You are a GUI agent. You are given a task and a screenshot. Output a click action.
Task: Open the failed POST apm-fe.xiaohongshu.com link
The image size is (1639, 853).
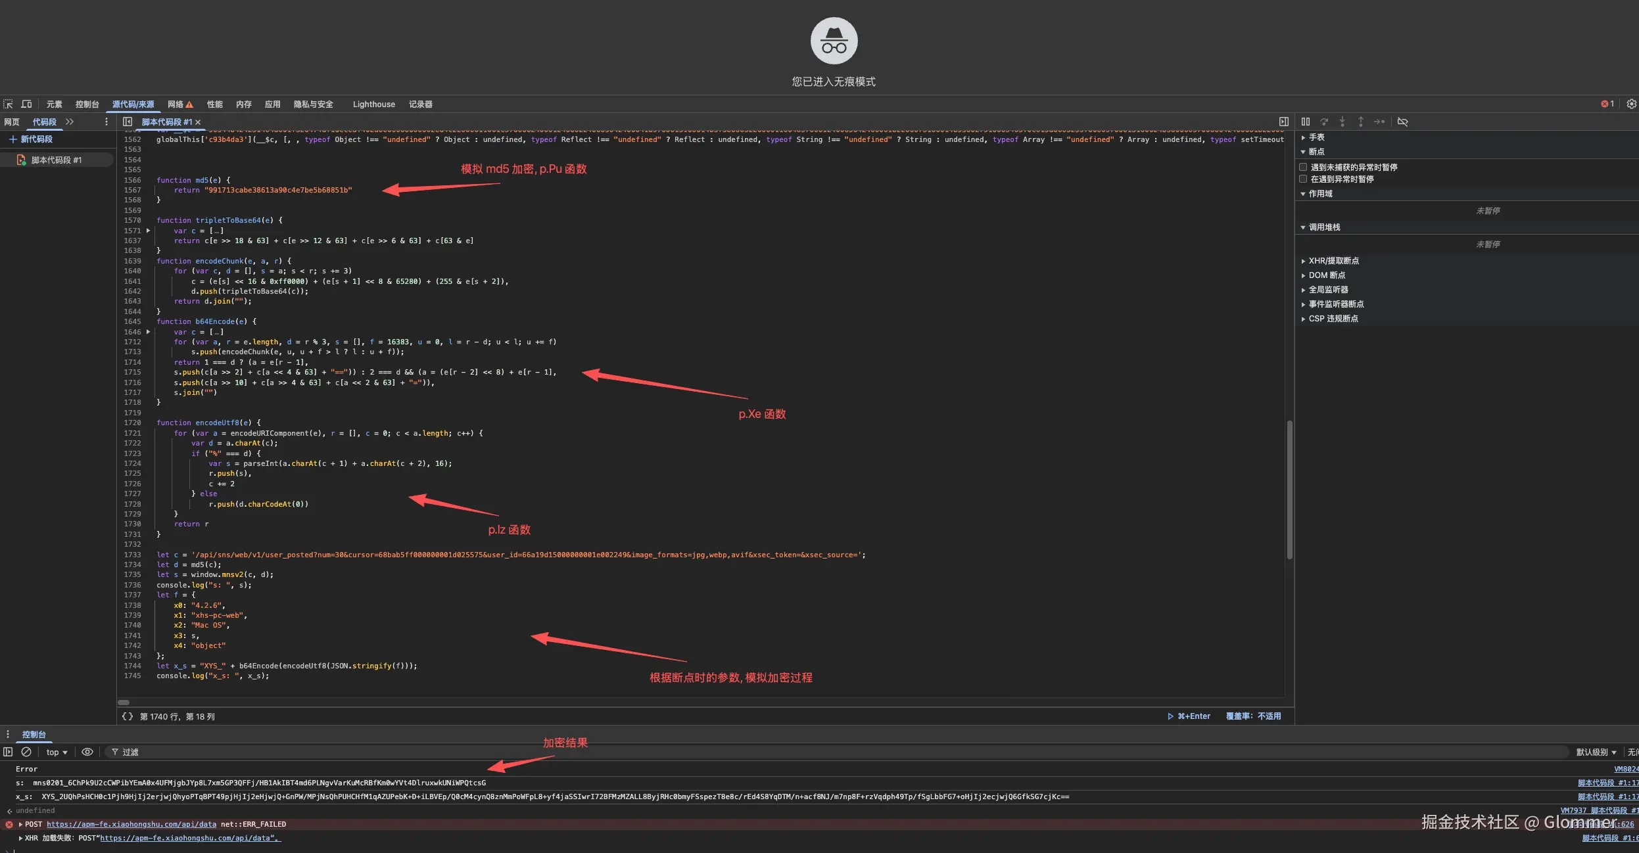tap(131, 824)
